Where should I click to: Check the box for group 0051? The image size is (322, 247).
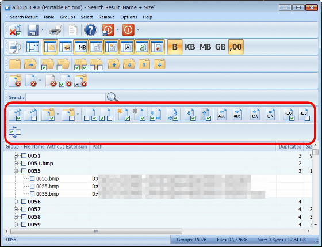[24, 155]
